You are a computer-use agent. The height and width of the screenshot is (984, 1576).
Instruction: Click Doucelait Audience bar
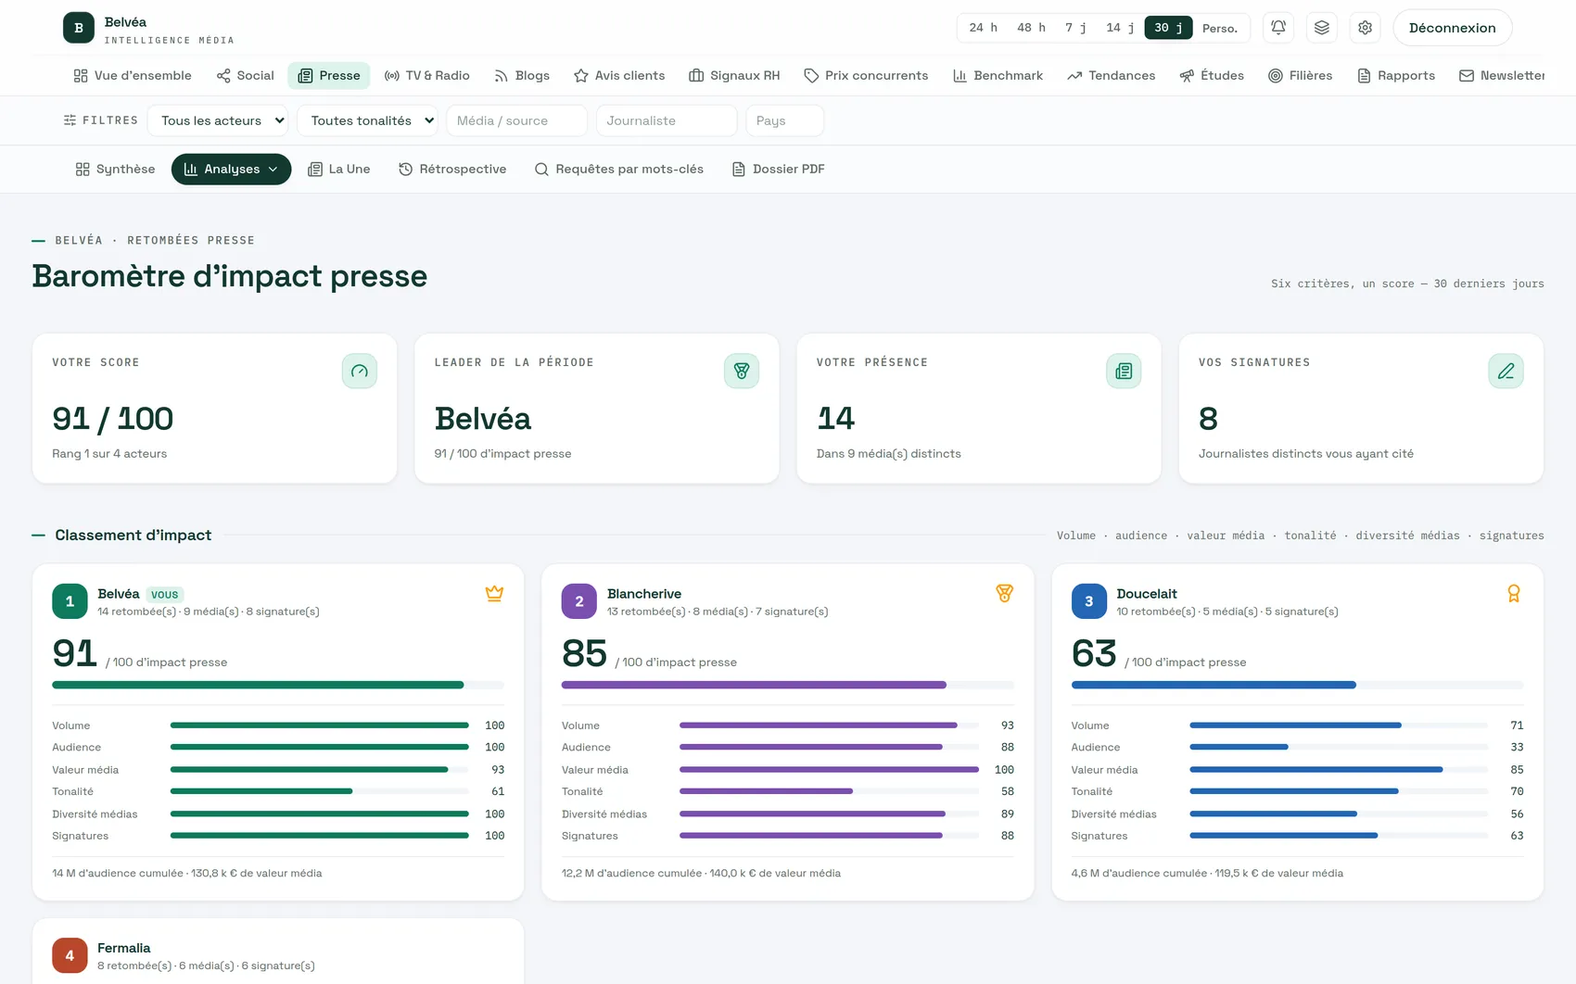tap(1339, 747)
